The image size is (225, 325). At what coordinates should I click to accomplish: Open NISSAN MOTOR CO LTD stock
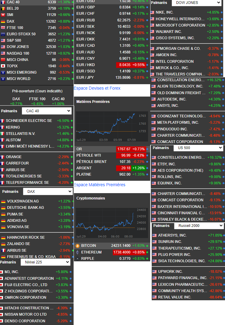tap(36, 314)
